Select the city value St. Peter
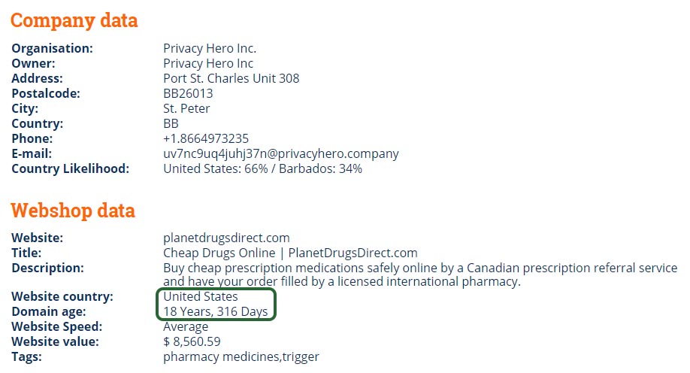Screen dimensions: 690x373 pos(186,108)
